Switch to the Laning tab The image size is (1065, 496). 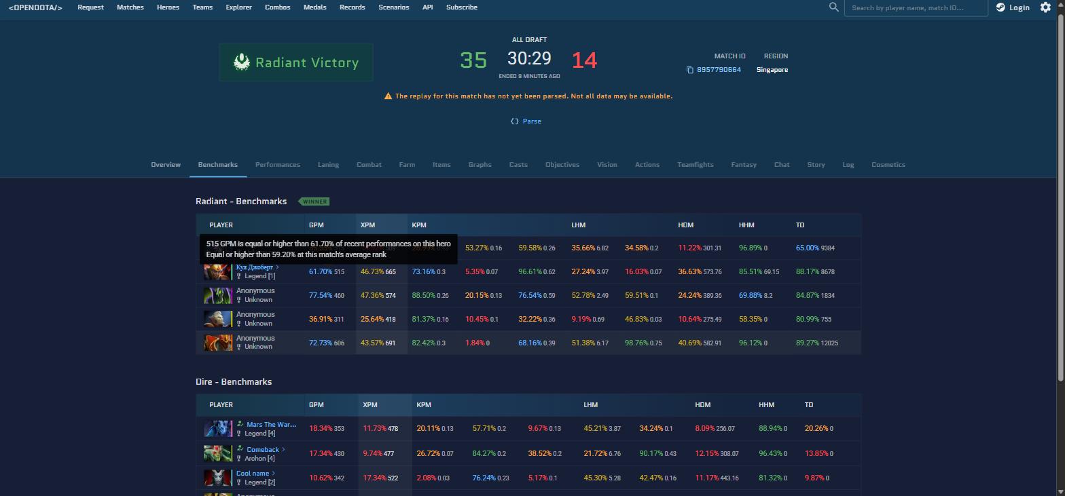[328, 164]
